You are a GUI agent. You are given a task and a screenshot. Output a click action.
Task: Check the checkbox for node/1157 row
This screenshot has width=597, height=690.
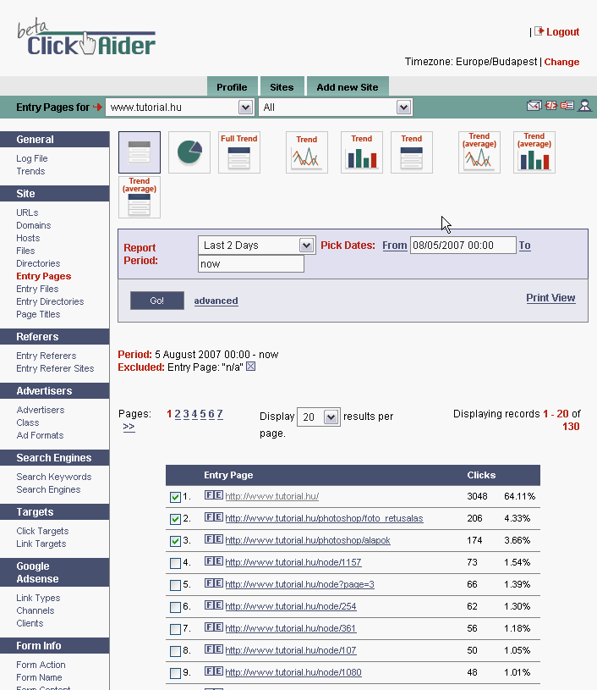[175, 562]
